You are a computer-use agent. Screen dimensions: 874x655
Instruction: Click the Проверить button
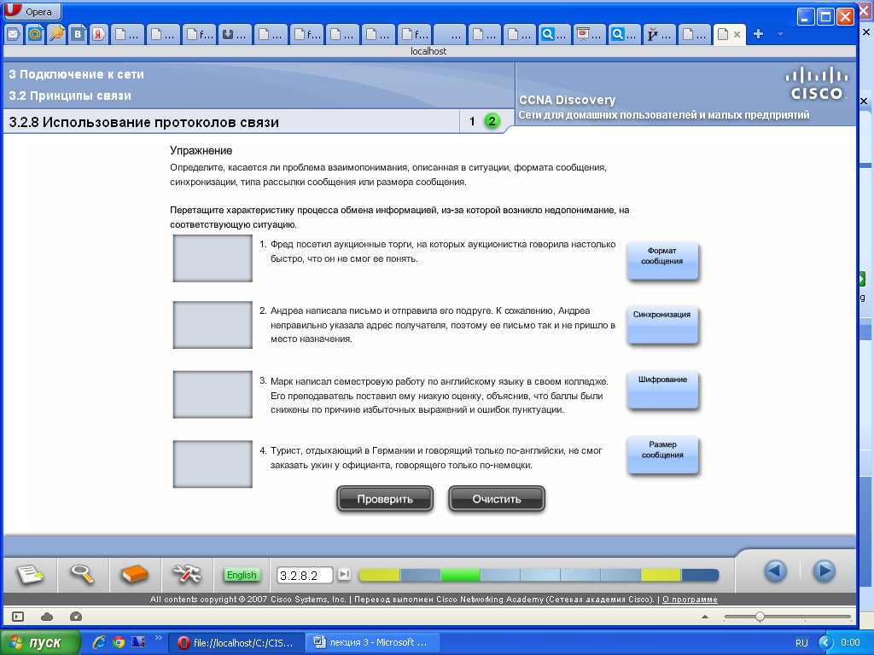click(x=385, y=498)
